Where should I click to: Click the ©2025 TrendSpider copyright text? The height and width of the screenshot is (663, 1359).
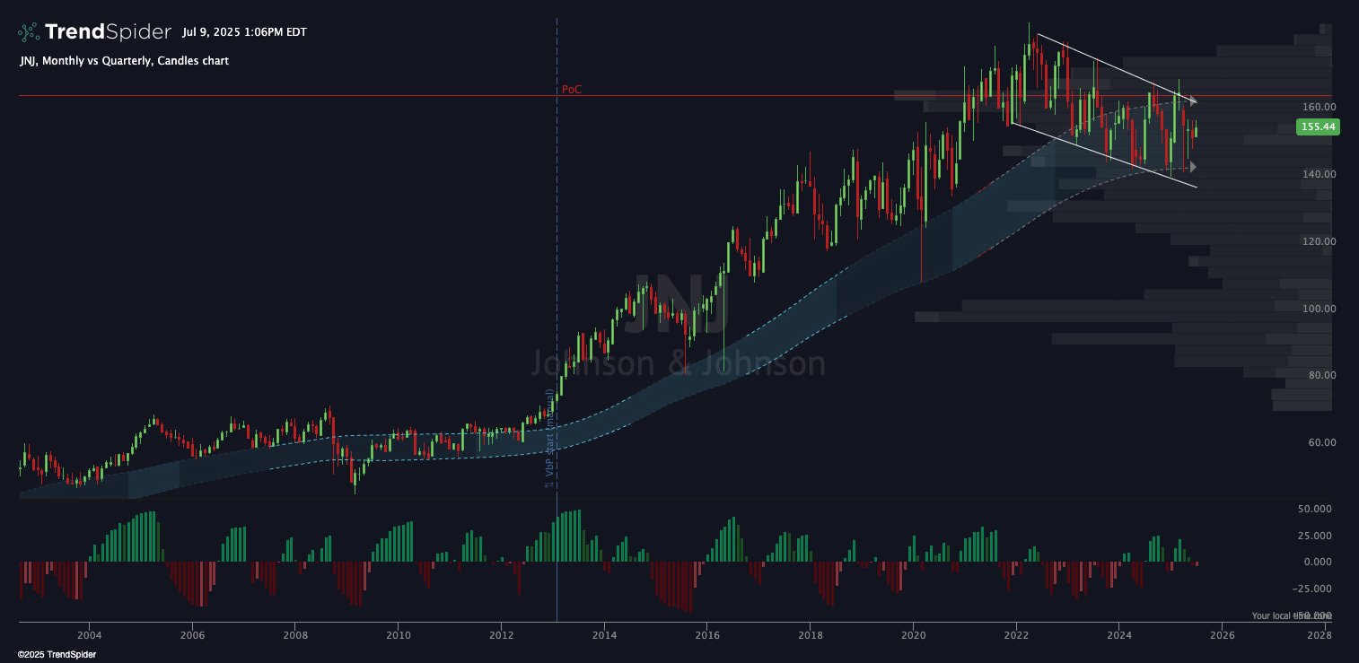[x=57, y=655]
